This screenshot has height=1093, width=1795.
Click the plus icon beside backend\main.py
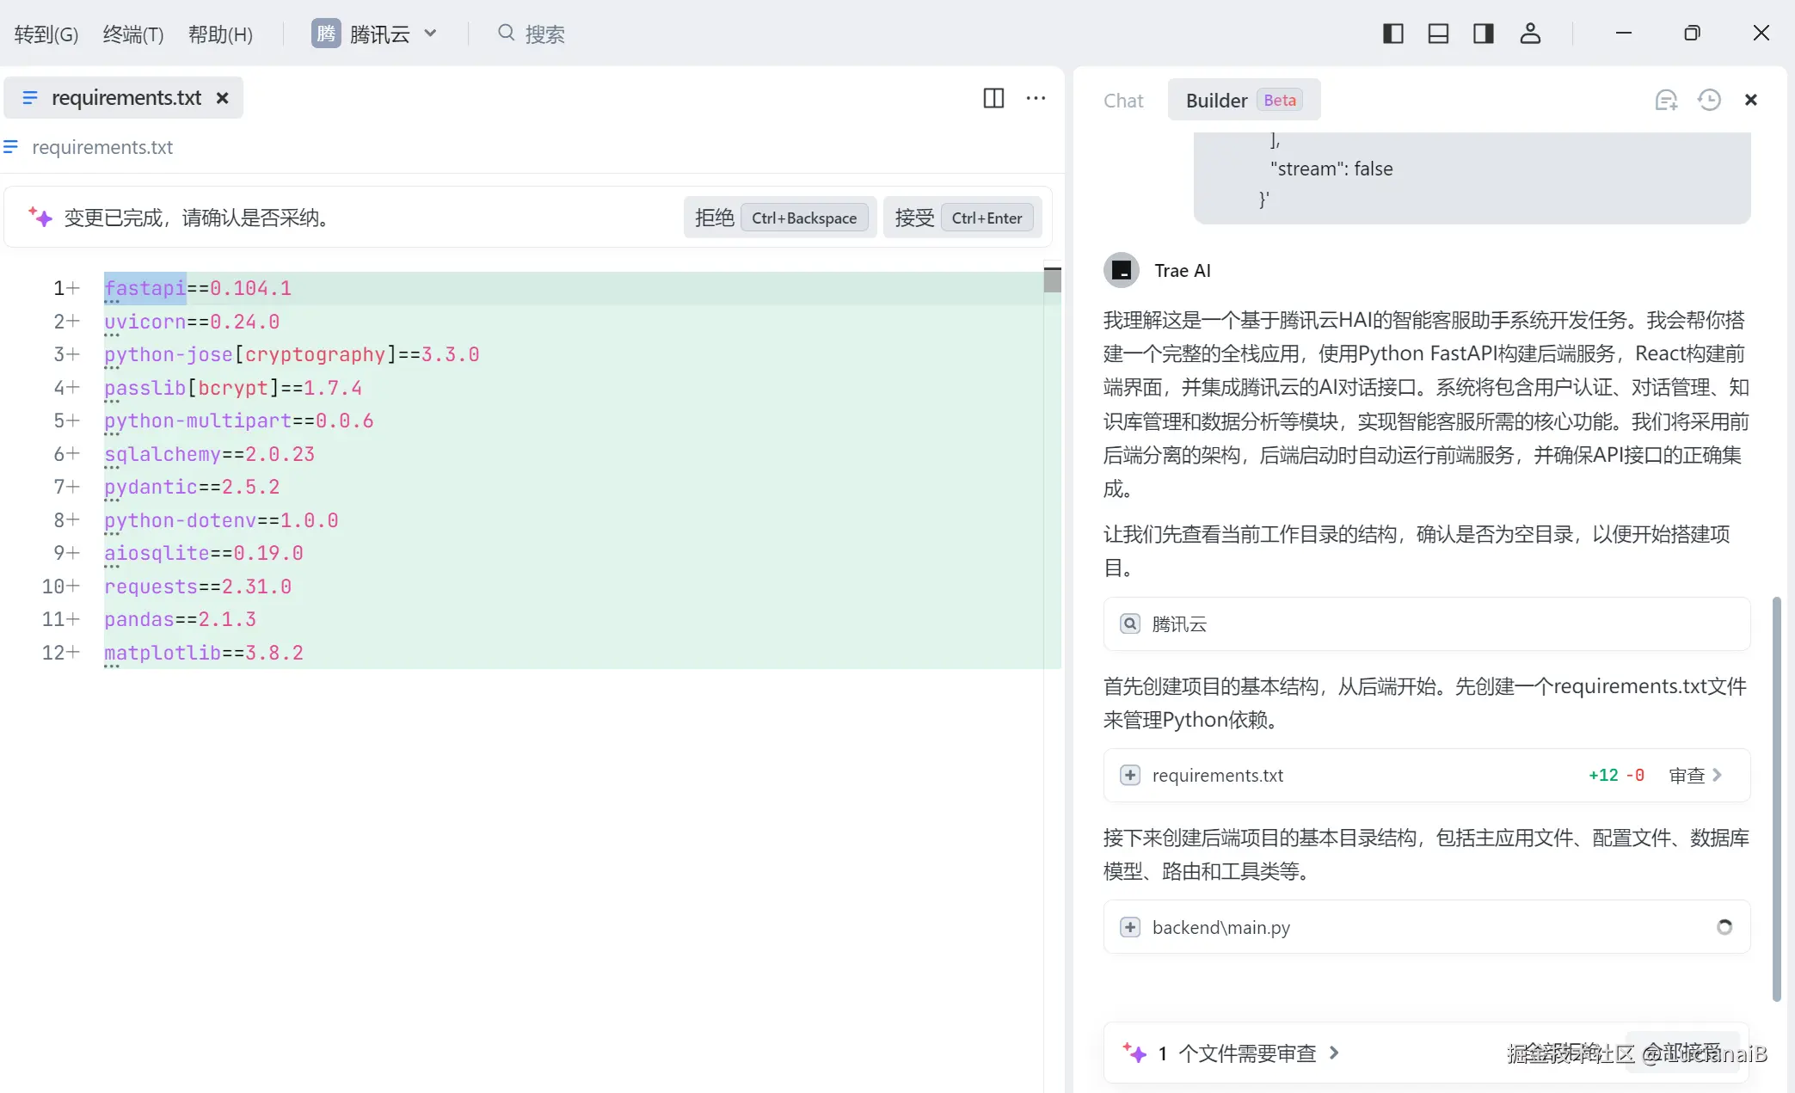click(1130, 927)
